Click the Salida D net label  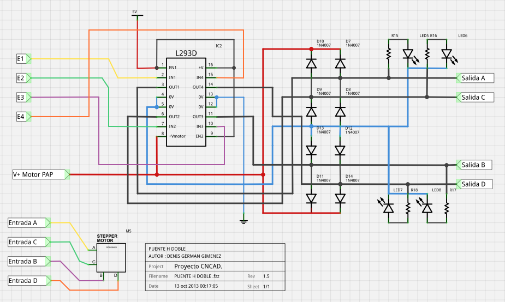tap(474, 184)
